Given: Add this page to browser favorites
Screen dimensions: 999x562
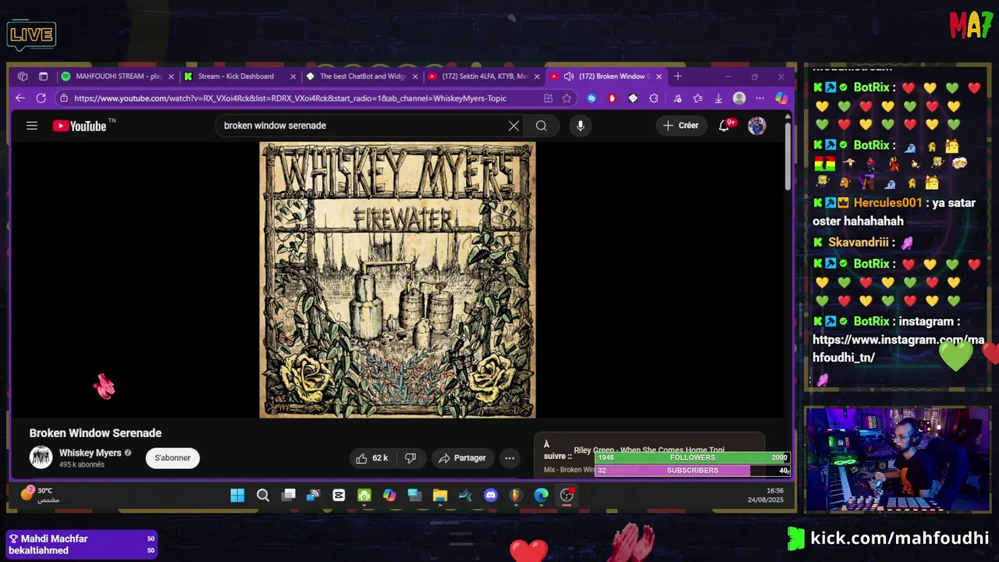Looking at the screenshot, I should point(567,98).
